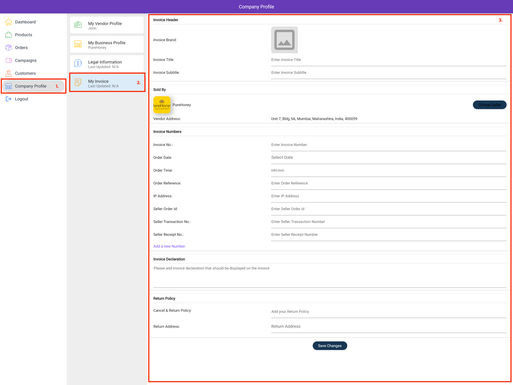The height and width of the screenshot is (385, 513).
Task: Click the My Business Profile shop icon
Action: [78, 44]
